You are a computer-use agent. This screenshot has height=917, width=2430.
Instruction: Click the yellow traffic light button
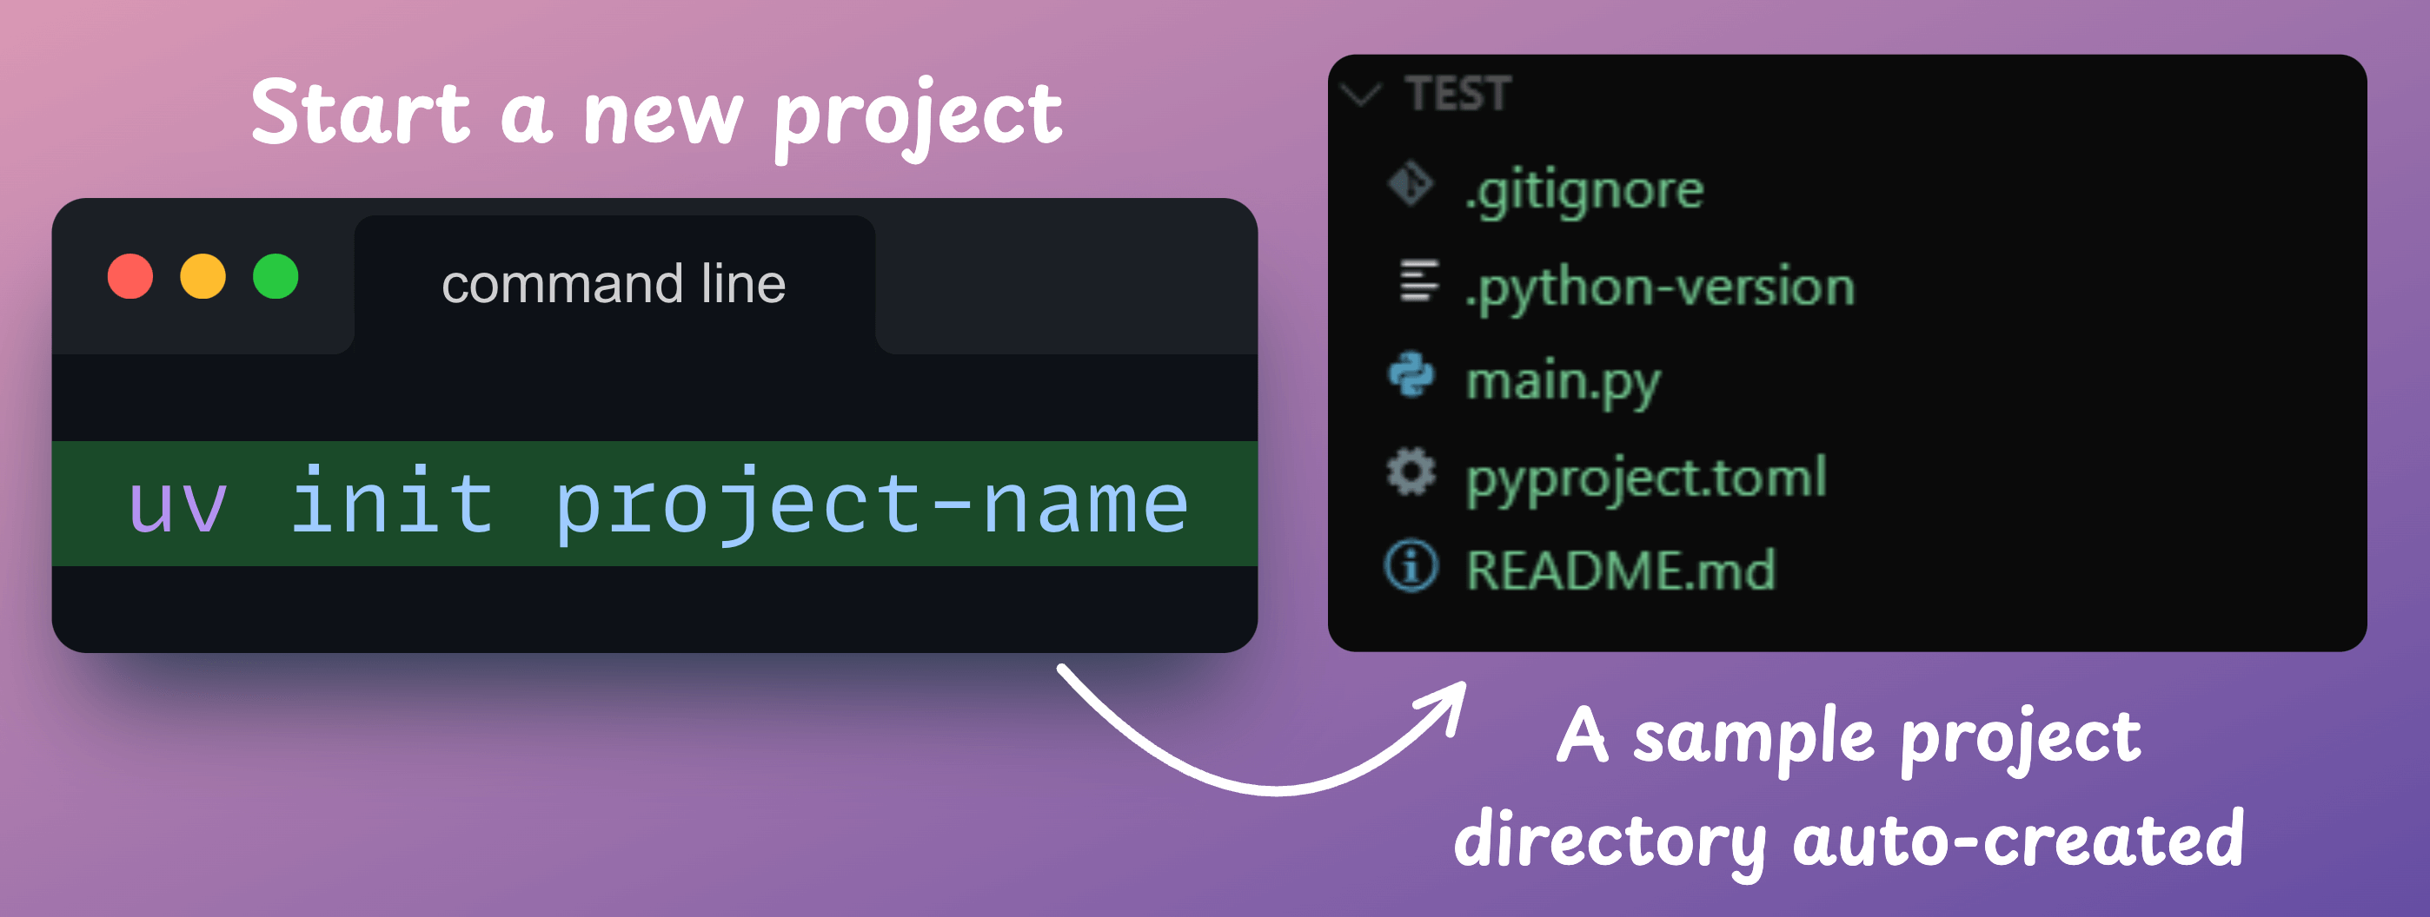[203, 278]
